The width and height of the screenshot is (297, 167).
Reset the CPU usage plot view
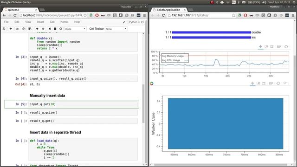[286, 46]
